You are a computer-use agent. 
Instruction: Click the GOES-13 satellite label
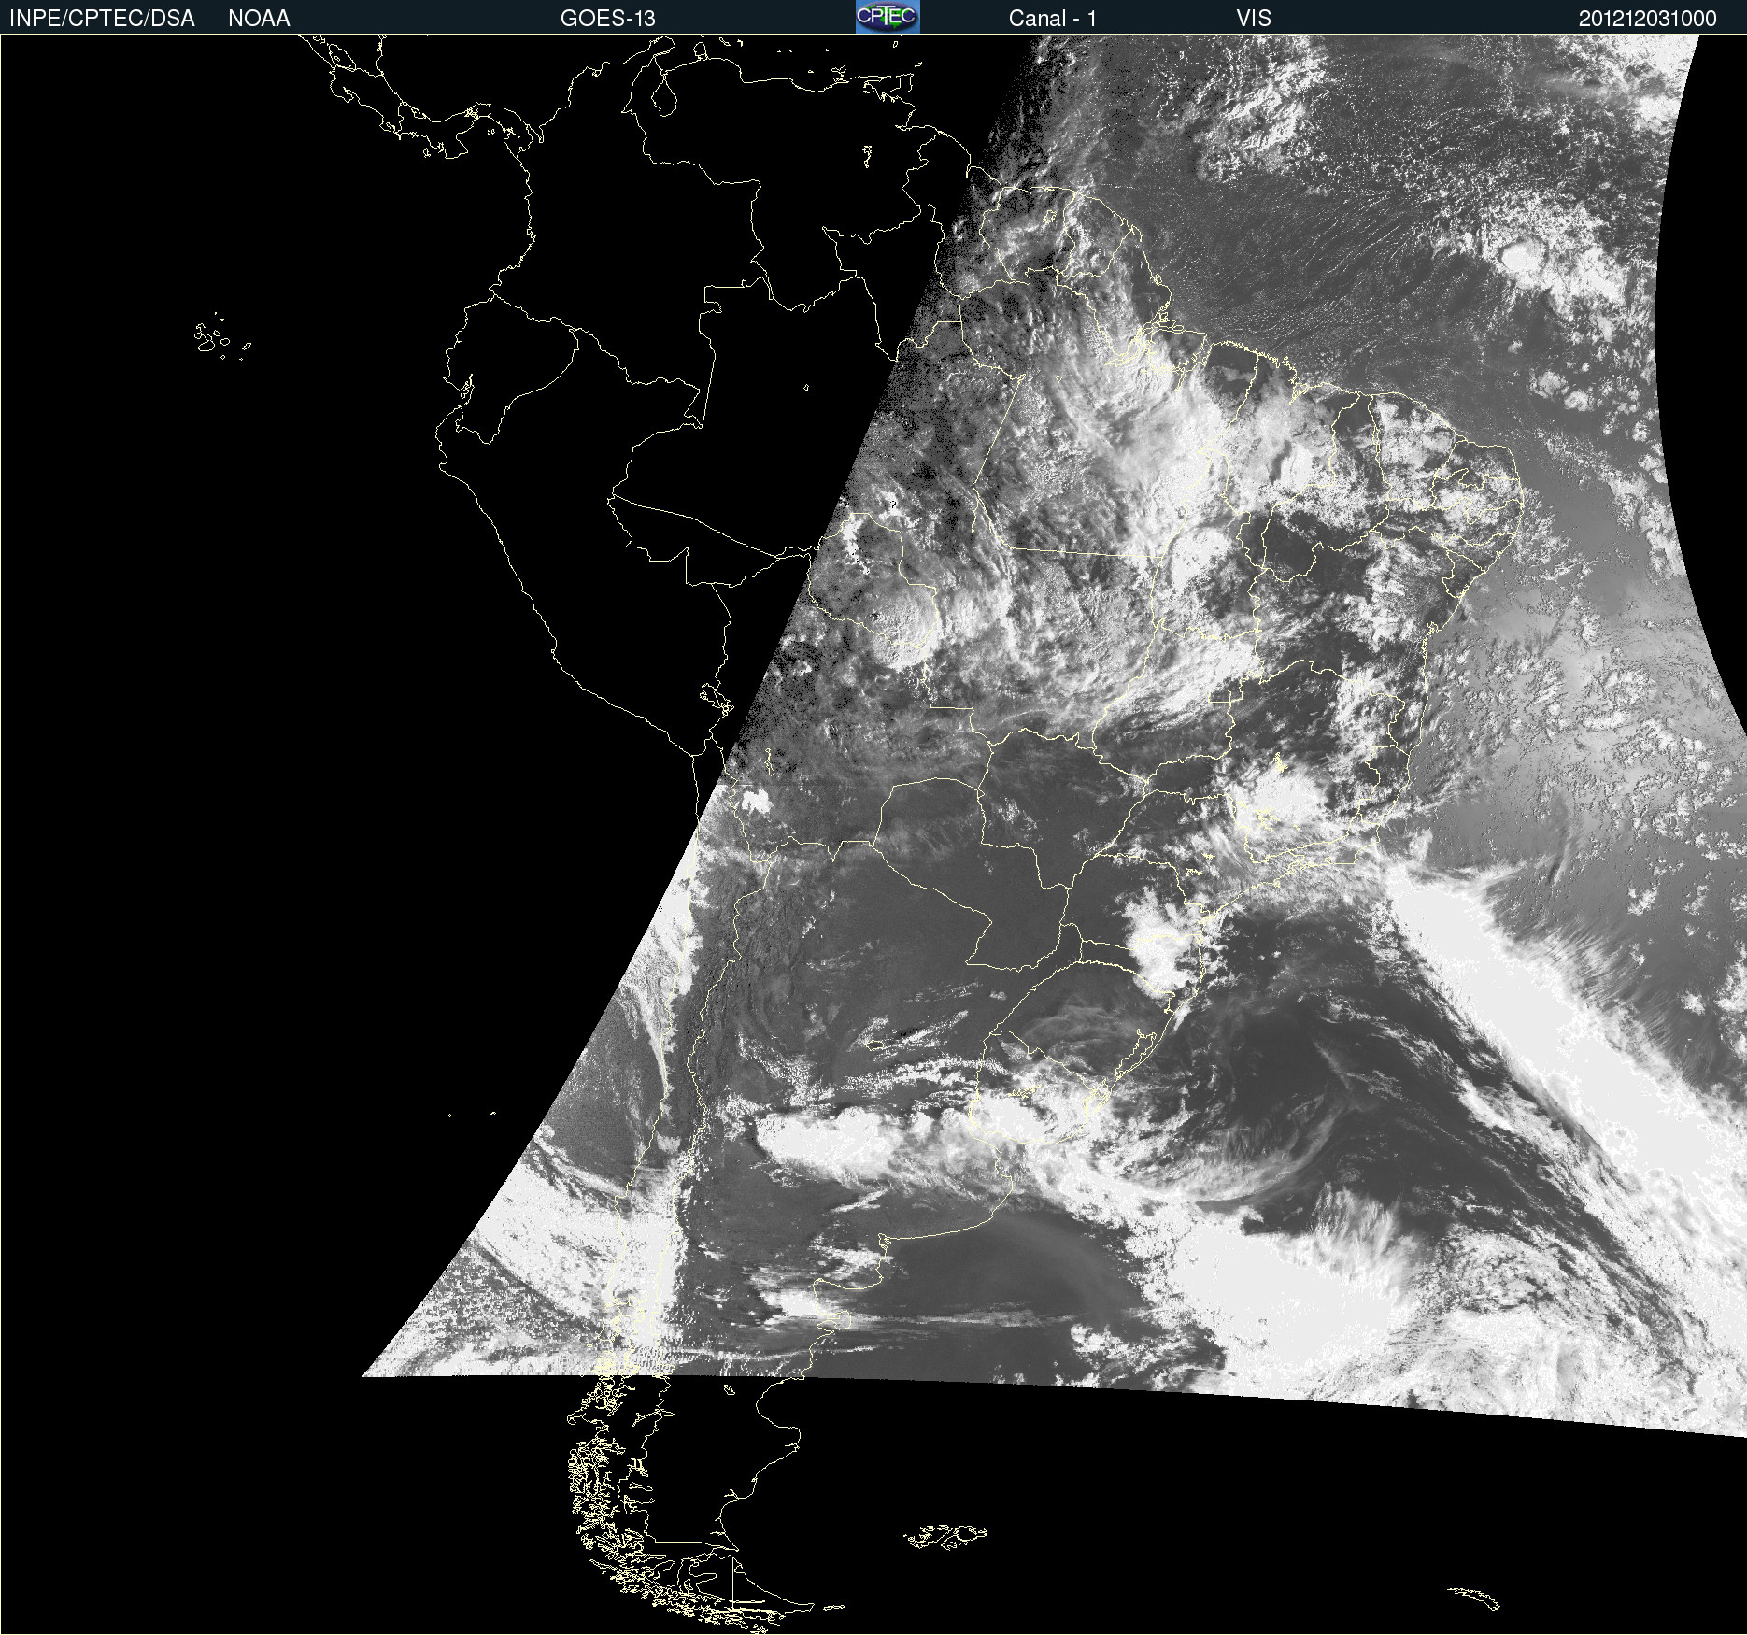pos(608,19)
